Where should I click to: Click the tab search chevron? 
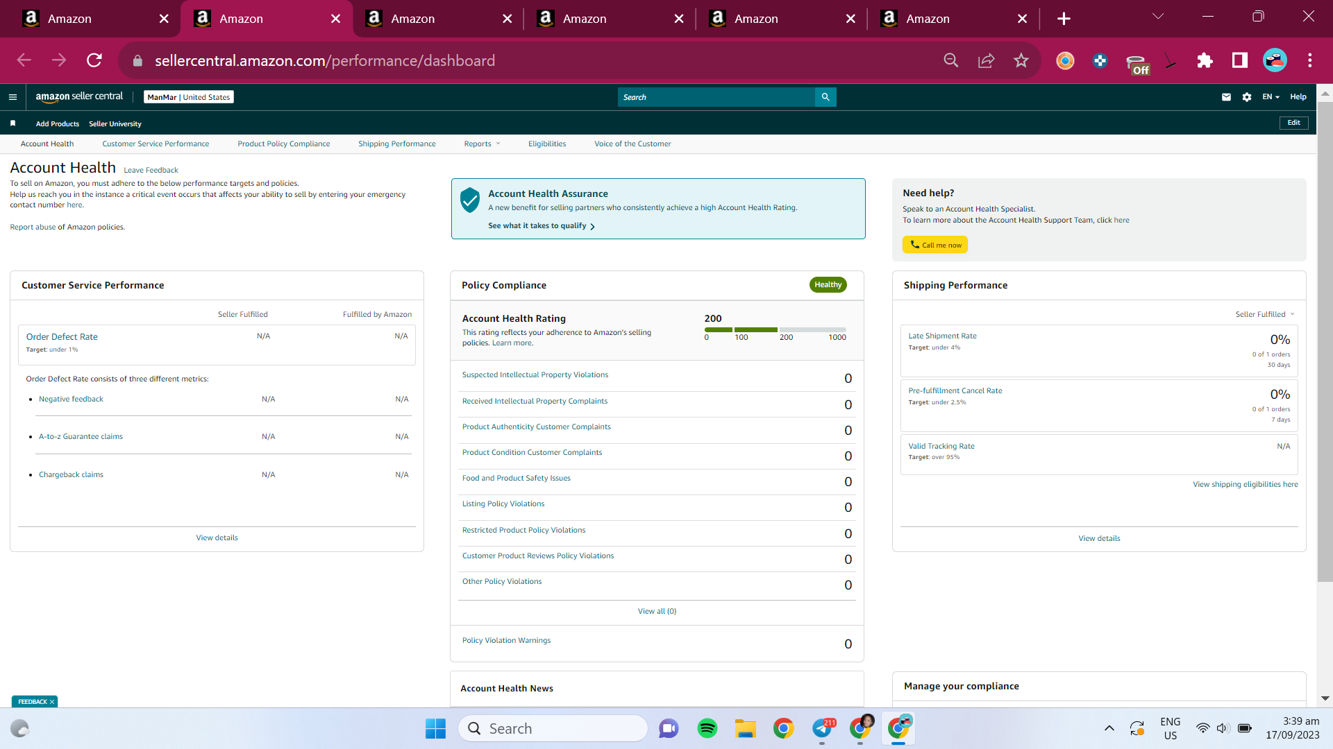pos(1158,17)
